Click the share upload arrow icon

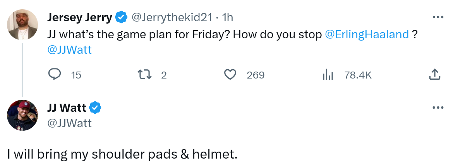coord(435,74)
